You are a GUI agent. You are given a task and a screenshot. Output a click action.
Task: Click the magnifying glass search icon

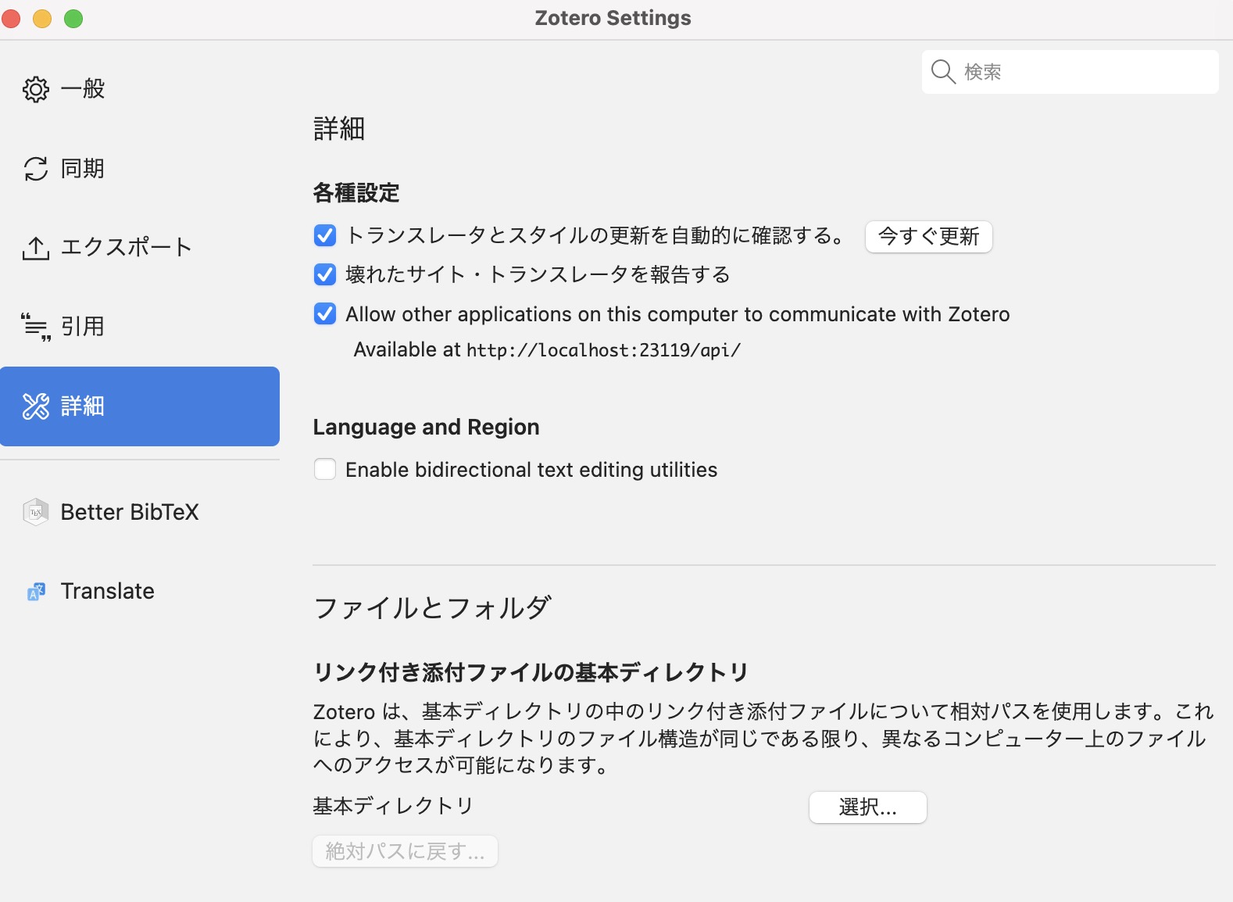click(943, 72)
